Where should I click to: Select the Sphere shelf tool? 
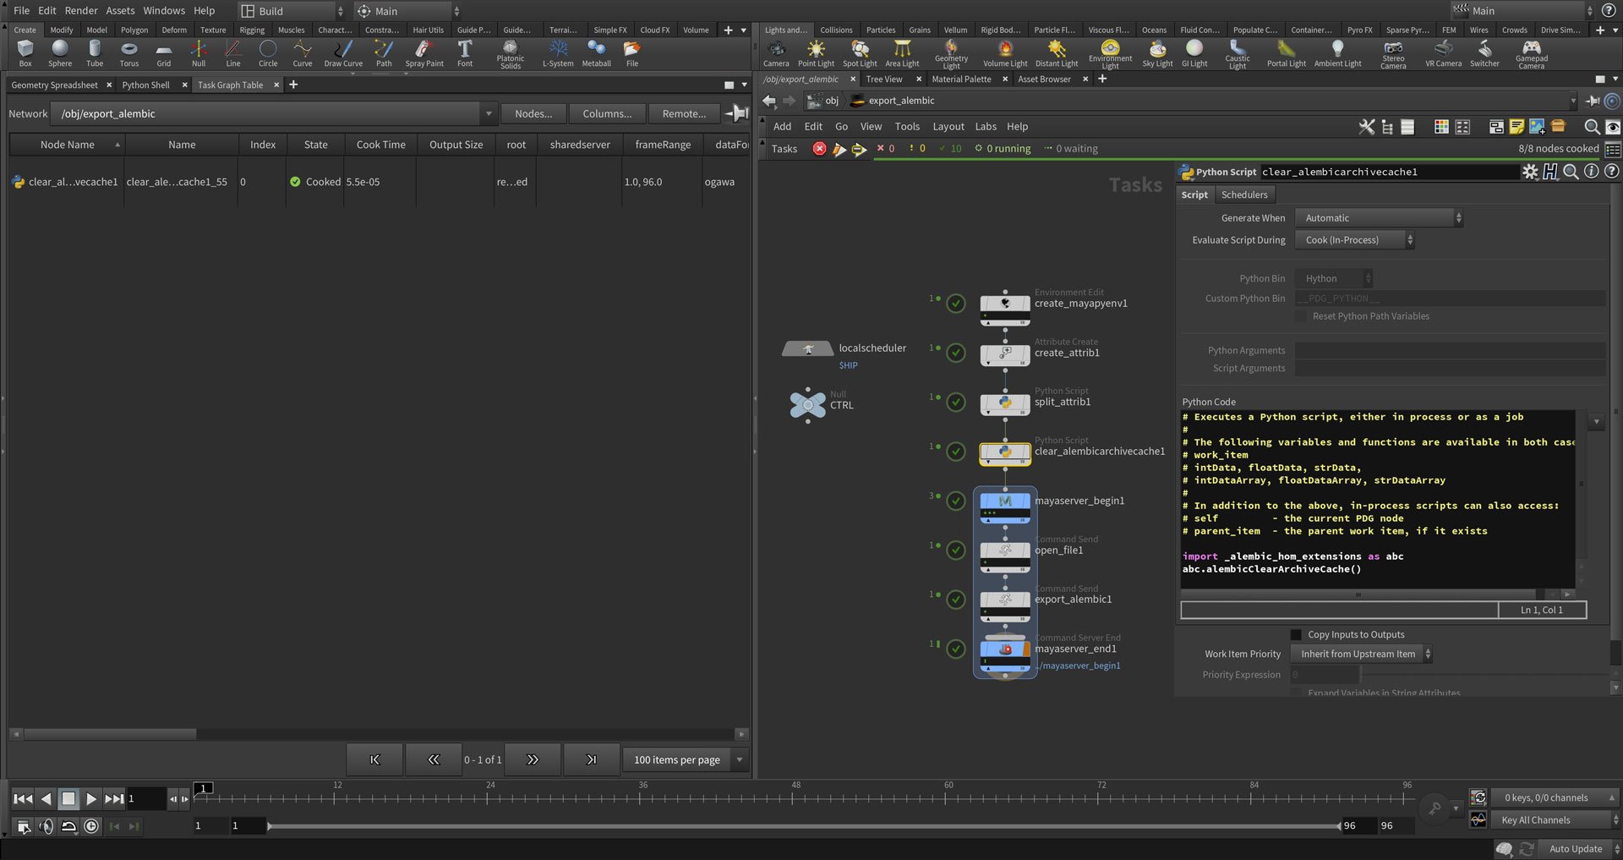point(60,53)
